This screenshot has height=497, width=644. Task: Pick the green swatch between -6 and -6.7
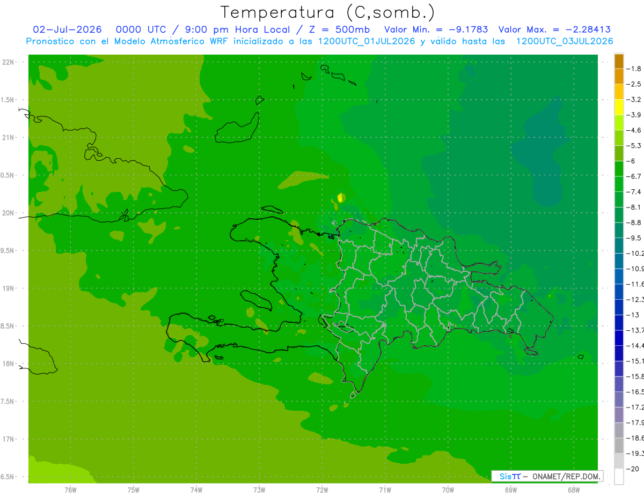[619, 169]
